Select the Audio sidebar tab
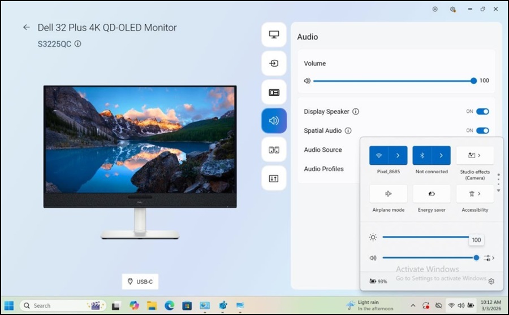Screen dimensions: 509x315 click(274, 121)
